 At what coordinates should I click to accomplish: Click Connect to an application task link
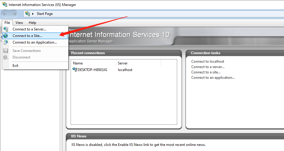click(213, 78)
